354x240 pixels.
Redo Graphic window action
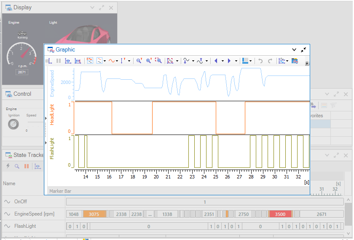click(270, 61)
